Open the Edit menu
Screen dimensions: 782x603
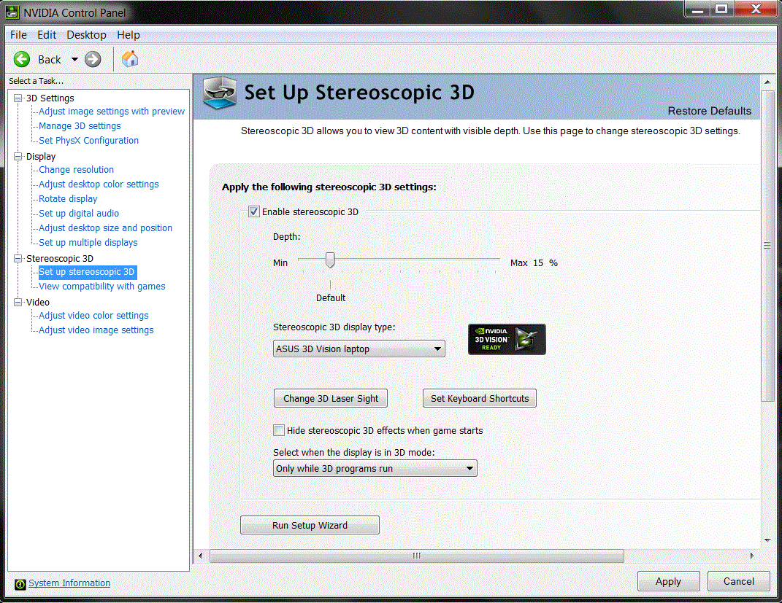[x=47, y=35]
